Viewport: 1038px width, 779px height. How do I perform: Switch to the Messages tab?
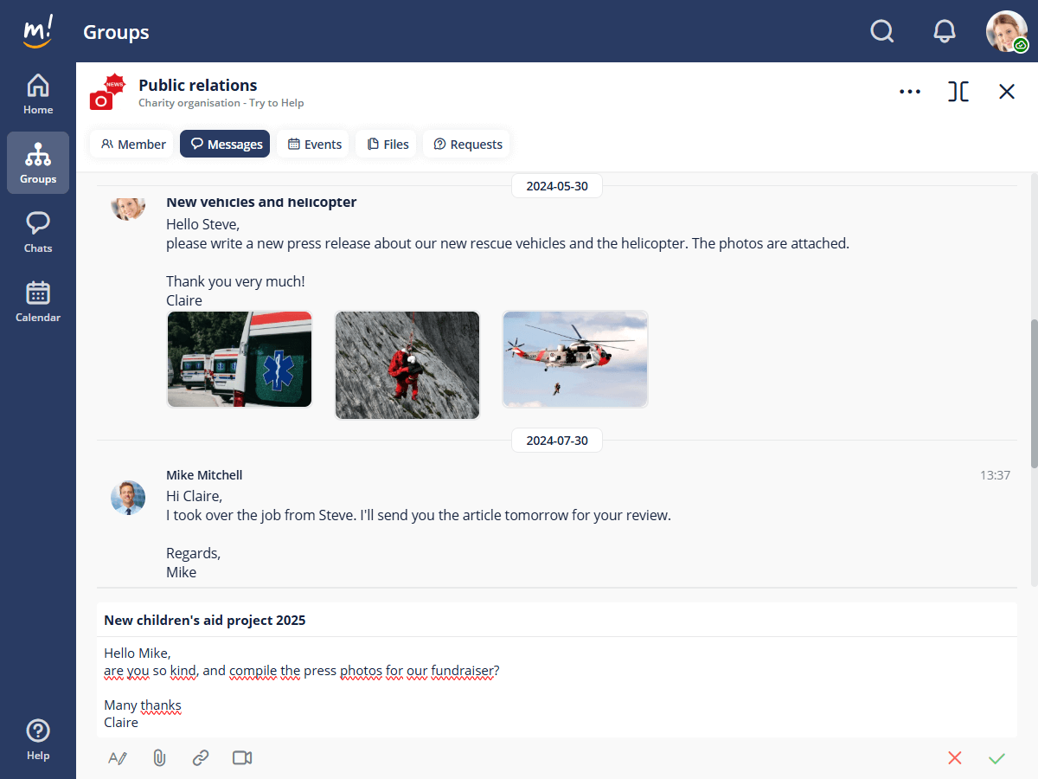(225, 145)
